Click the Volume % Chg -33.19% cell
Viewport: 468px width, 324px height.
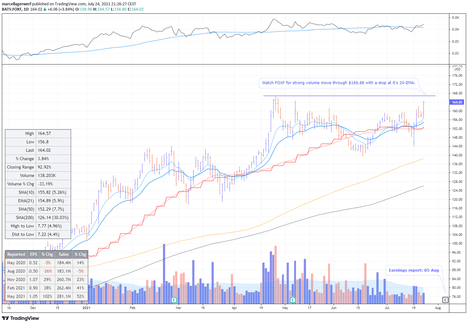(x=54, y=184)
